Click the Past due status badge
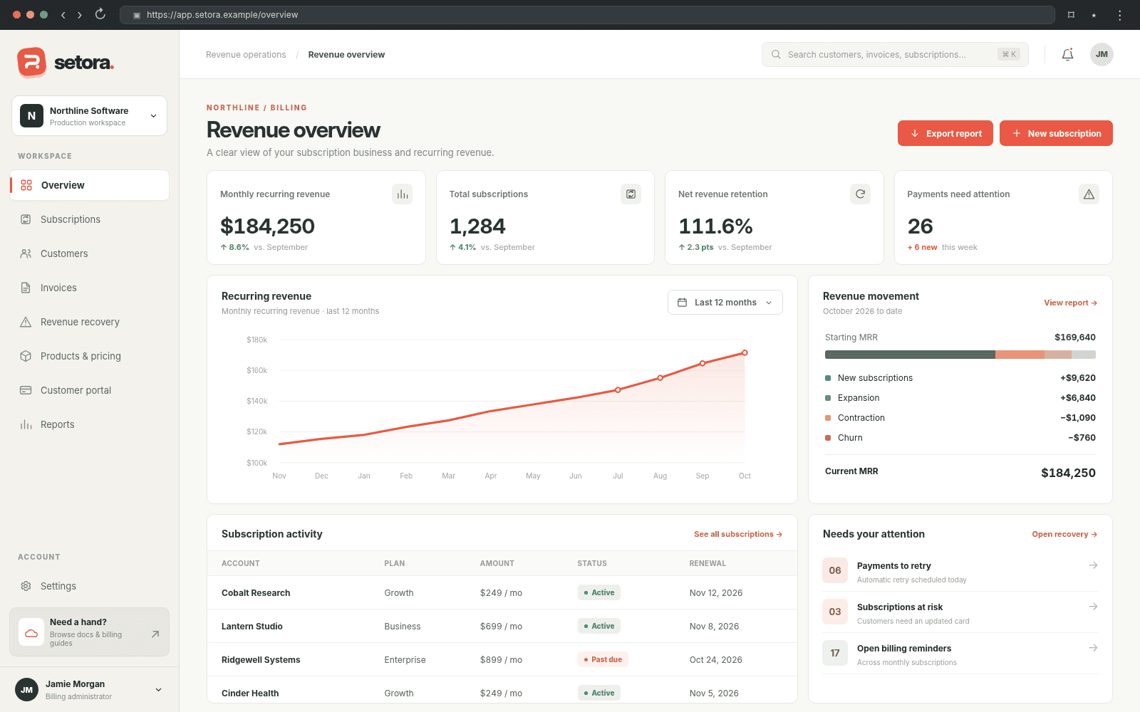 (x=603, y=659)
